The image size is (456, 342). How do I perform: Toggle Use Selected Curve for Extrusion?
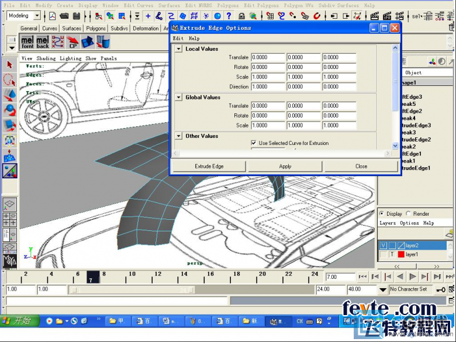click(x=254, y=143)
